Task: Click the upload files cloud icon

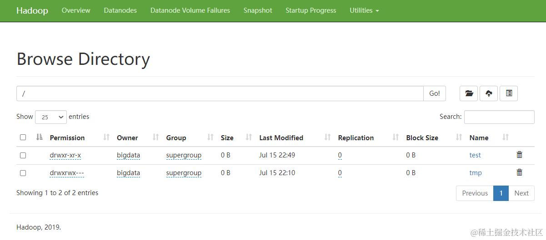Action: pyautogui.click(x=489, y=93)
